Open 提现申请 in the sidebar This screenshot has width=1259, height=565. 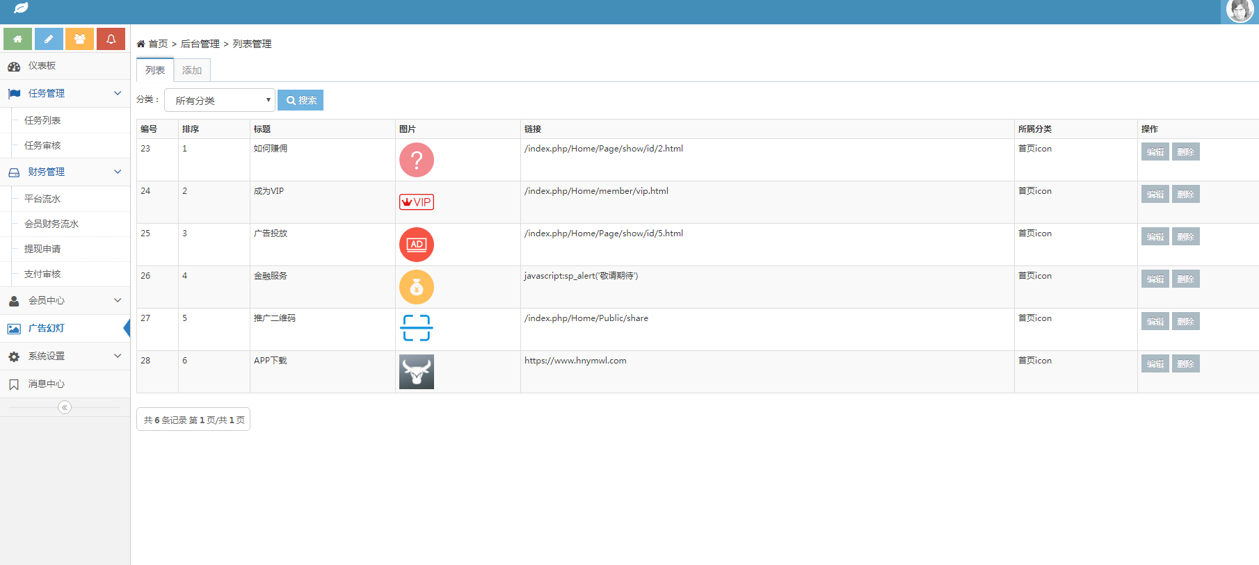pos(42,249)
